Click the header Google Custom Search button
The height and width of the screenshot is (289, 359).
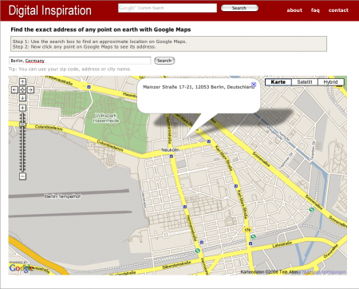coord(239,8)
